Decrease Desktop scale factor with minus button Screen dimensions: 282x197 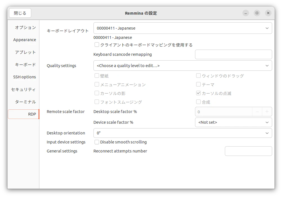pos(257,112)
